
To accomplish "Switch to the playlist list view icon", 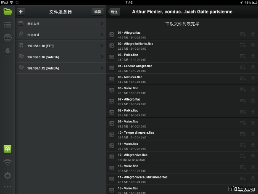I will [8, 24].
